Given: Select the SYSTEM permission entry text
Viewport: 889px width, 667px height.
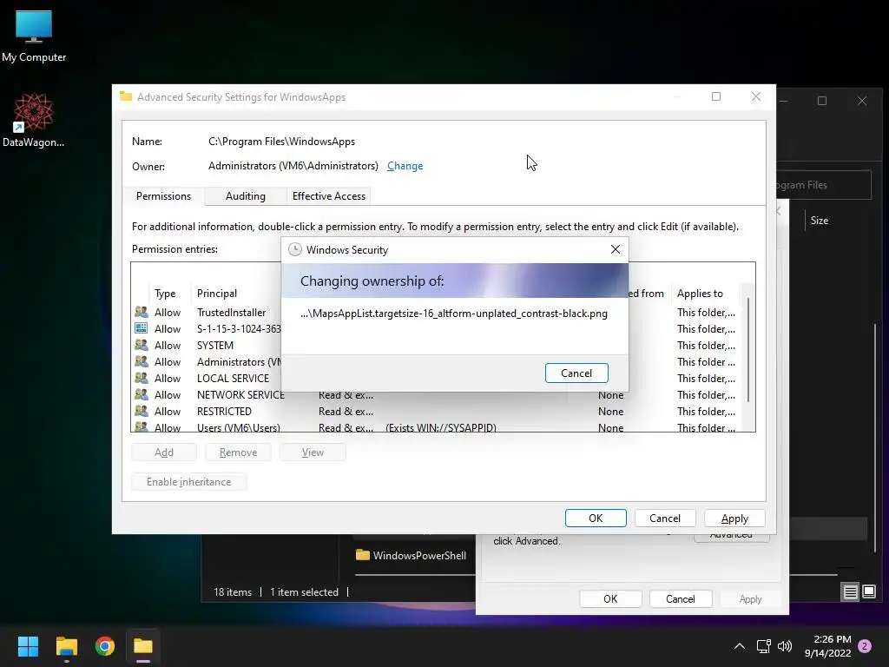Looking at the screenshot, I should 215,345.
